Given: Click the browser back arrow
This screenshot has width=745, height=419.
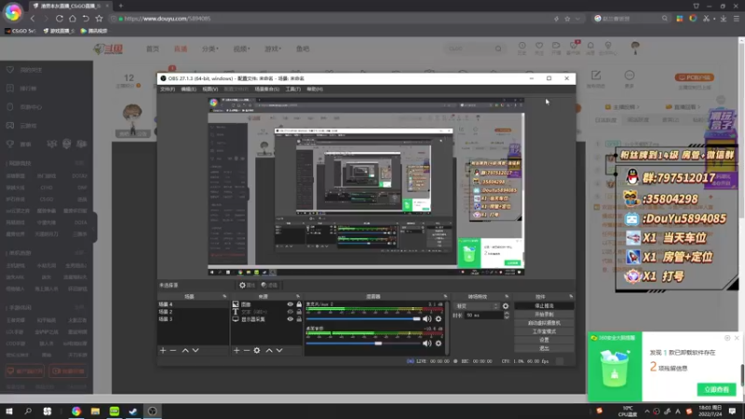Looking at the screenshot, I should [x=33, y=19].
